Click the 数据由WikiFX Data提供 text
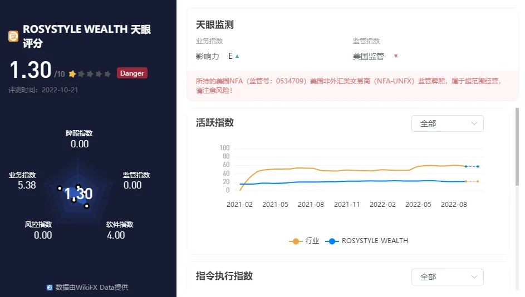Image resolution: width=525 pixels, height=297 pixels. pos(92,288)
